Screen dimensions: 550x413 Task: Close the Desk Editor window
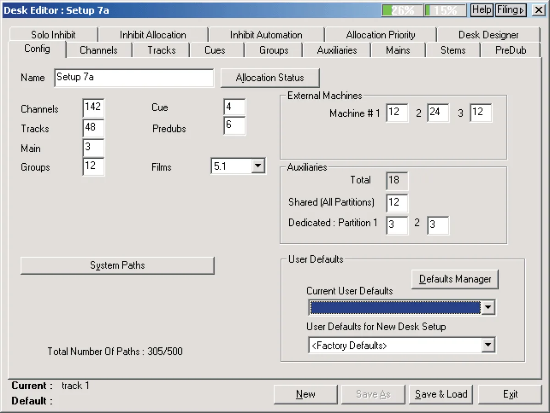[x=538, y=10]
